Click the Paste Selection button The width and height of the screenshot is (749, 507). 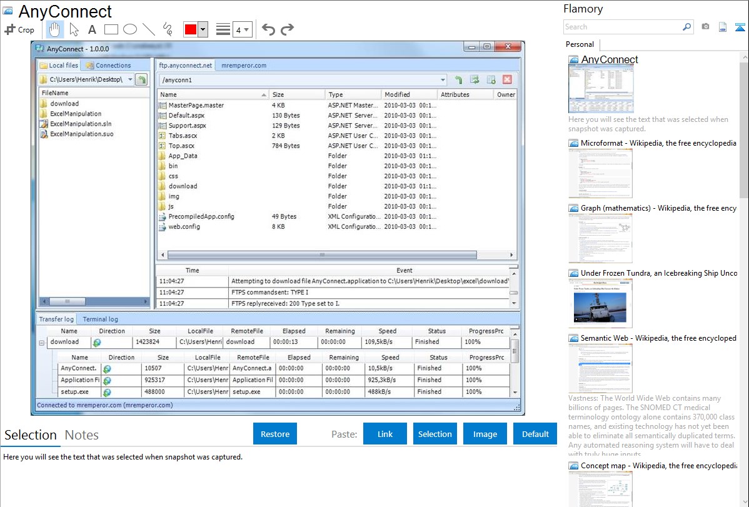[x=435, y=434]
